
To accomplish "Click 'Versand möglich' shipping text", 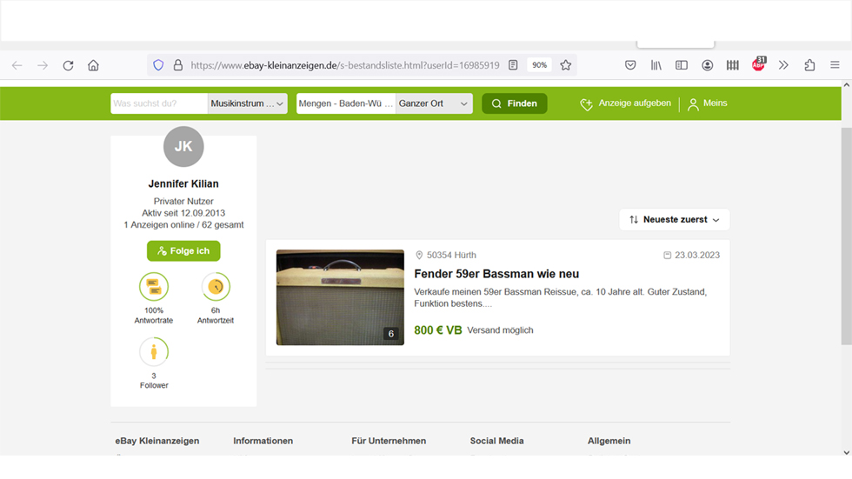I will 500,330.
